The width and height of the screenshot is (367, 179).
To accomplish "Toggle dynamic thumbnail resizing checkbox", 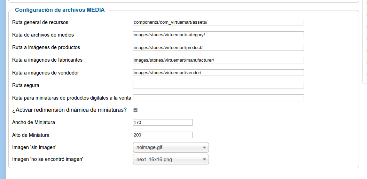I will [x=135, y=110].
